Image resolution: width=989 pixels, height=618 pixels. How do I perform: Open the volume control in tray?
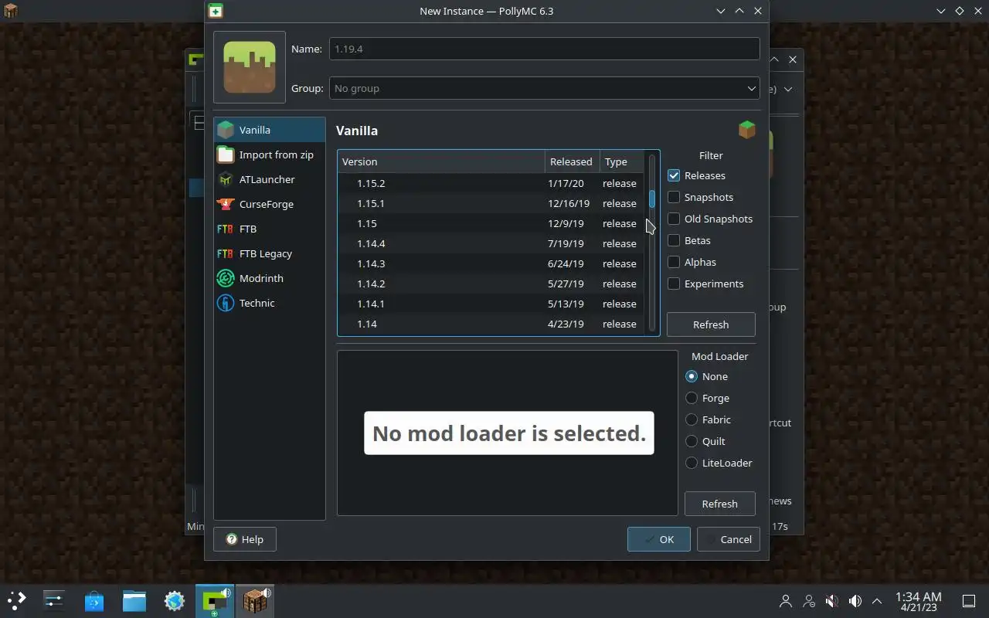[x=855, y=600]
